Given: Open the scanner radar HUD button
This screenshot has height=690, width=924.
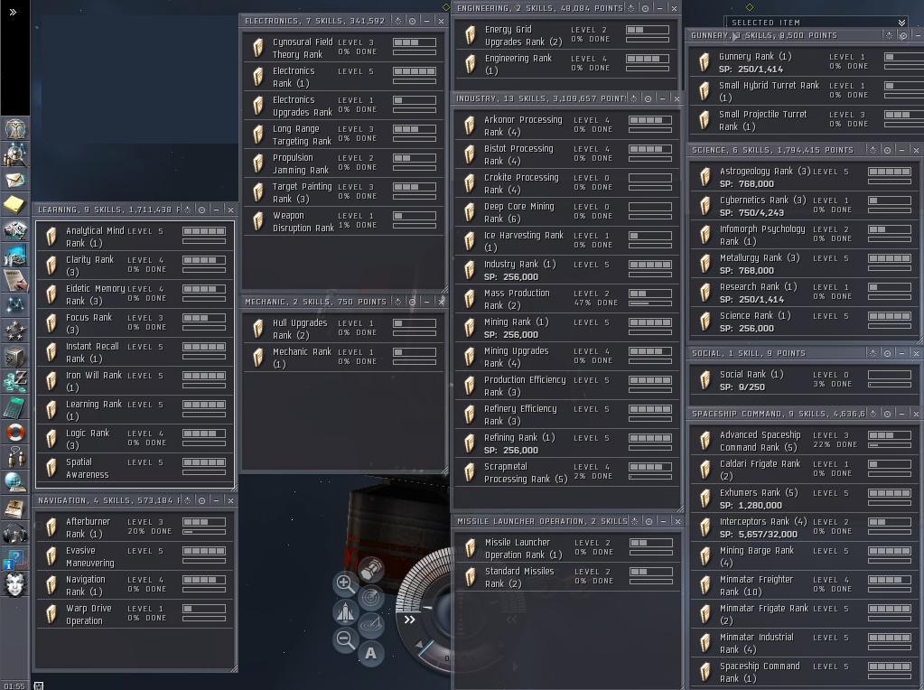Looking at the screenshot, I should [370, 598].
